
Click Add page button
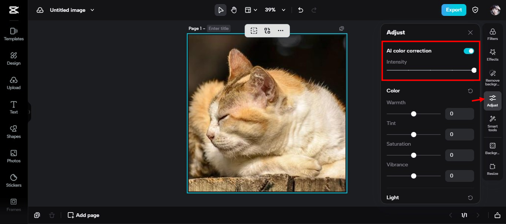click(x=83, y=215)
